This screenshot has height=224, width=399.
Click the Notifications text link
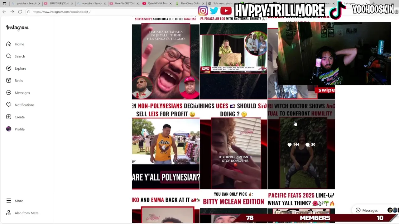coord(24,105)
